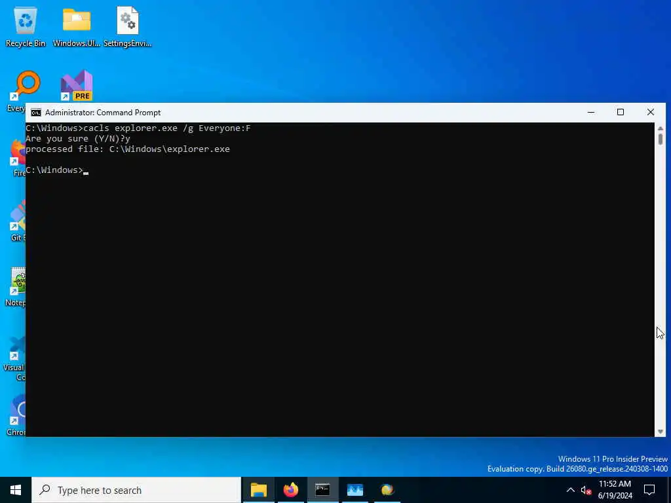Select the Windows.UI folder on desktop
671x503 pixels.
coord(77,27)
